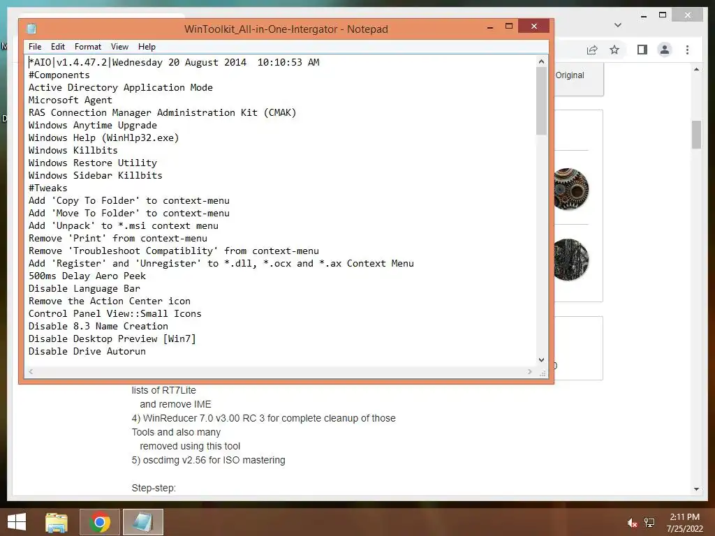Screen dimensions: 715x536
Task: Click the 'Step-step:' text on webpage
Action: point(154,488)
